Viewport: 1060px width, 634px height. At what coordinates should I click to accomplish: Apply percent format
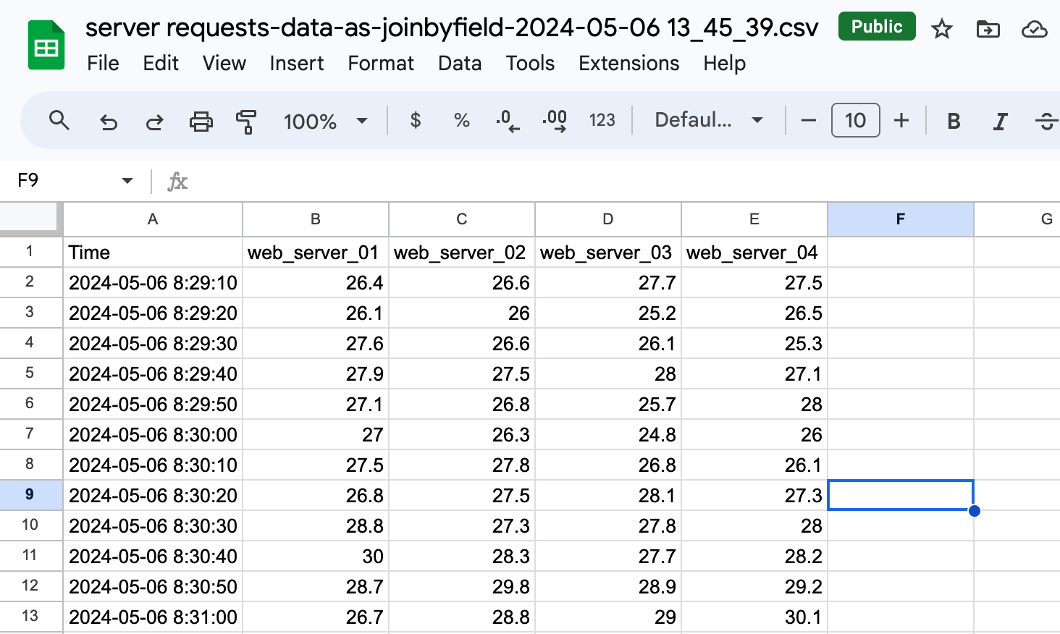pyautogui.click(x=461, y=121)
